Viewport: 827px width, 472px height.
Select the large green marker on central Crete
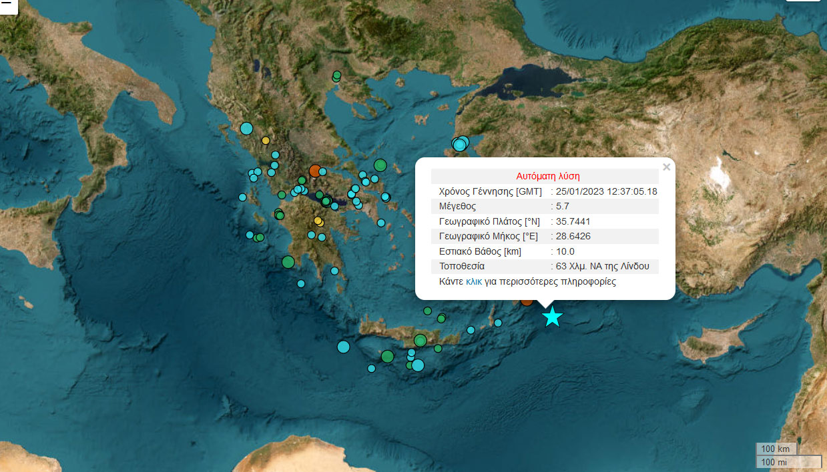click(x=420, y=341)
